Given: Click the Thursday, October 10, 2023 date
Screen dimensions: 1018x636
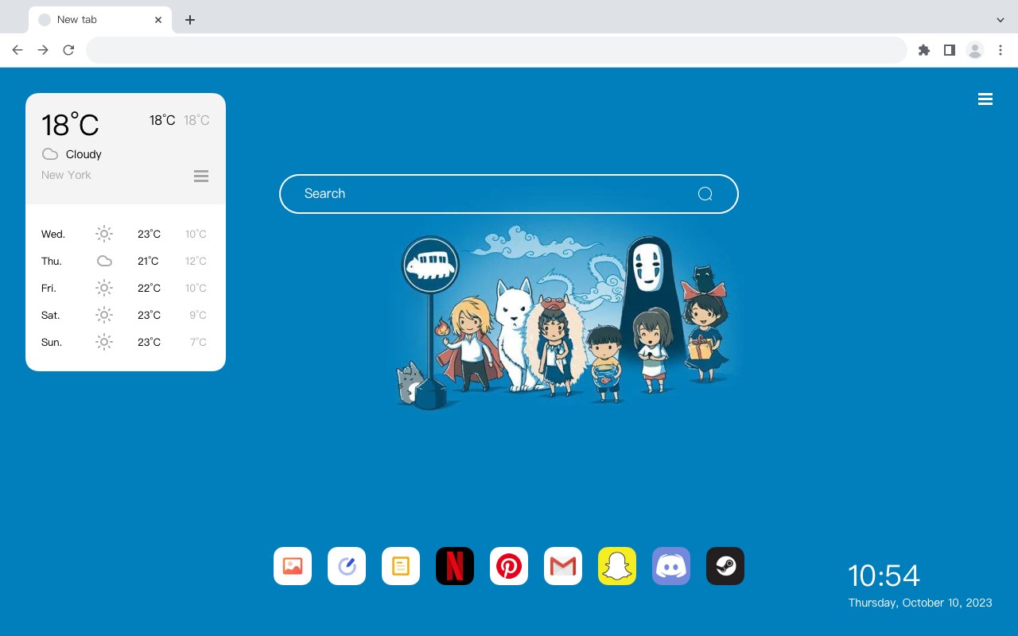Looking at the screenshot, I should [x=920, y=603].
